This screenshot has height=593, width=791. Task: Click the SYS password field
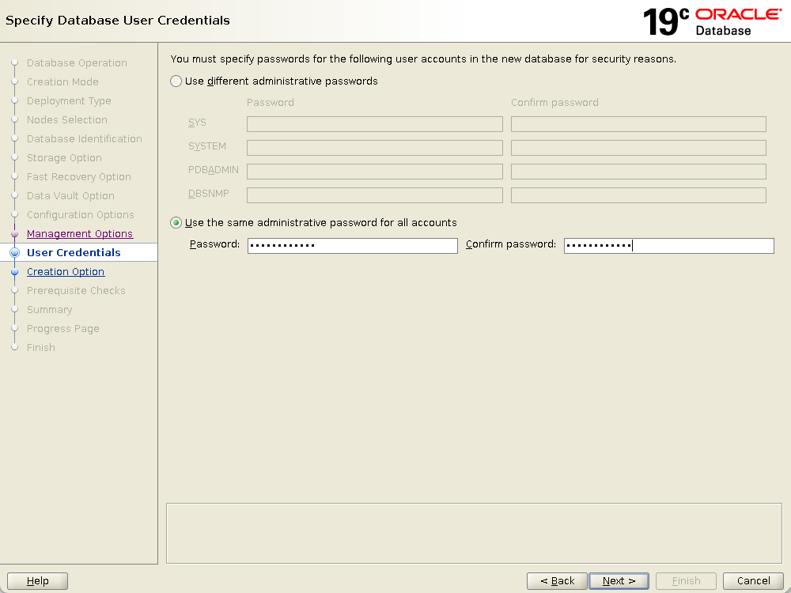374,124
